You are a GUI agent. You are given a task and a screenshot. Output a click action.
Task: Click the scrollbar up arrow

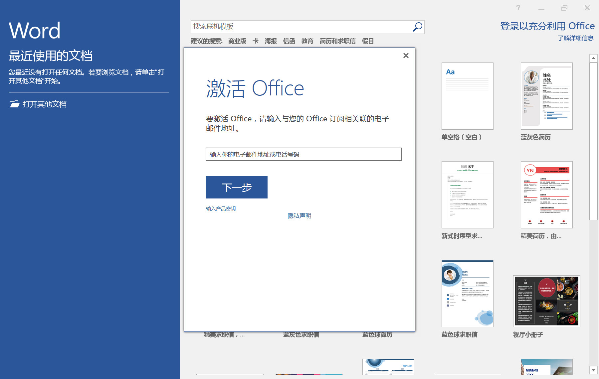click(x=593, y=58)
